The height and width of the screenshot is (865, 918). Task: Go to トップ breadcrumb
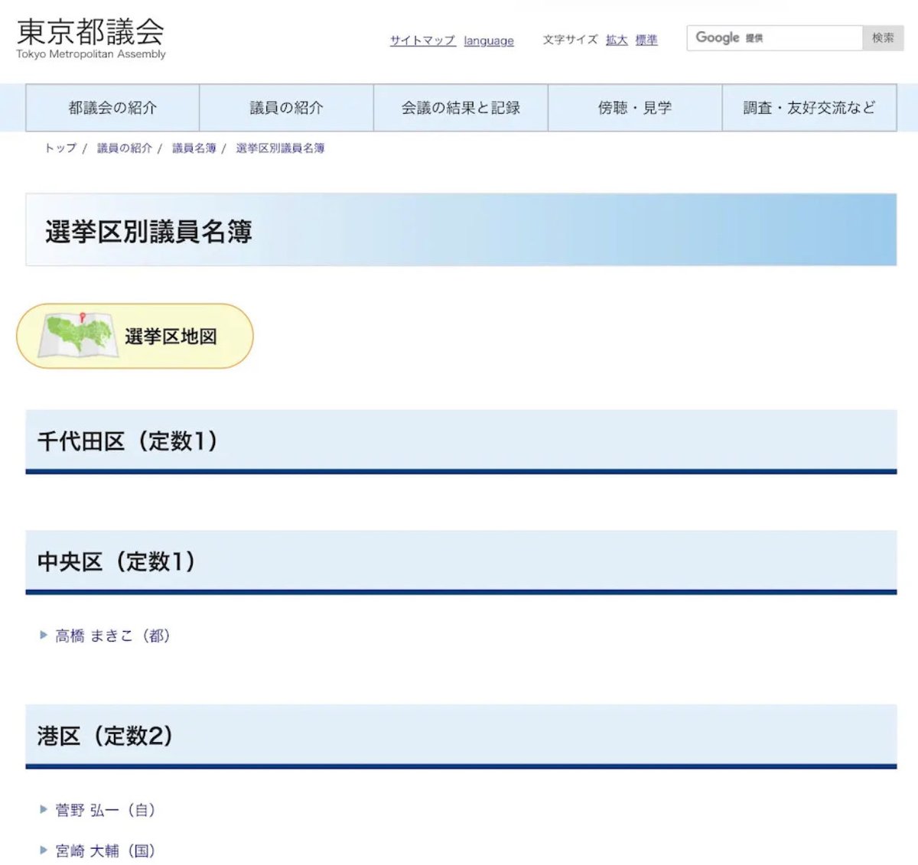[60, 148]
